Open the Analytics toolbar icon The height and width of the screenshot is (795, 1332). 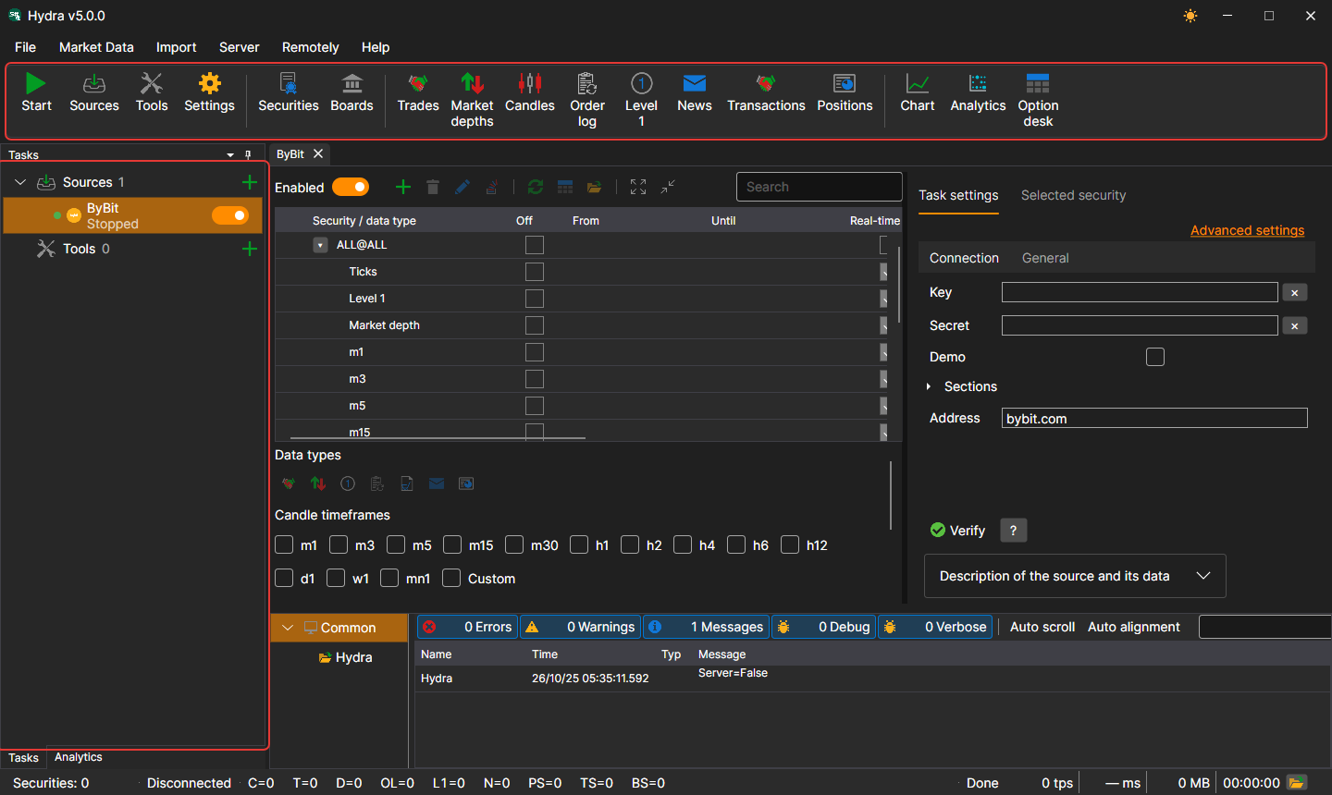tap(978, 84)
